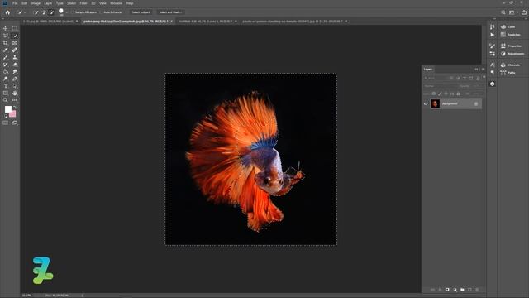Open the Swatches panel
The image size is (529, 298).
pyautogui.click(x=510, y=35)
